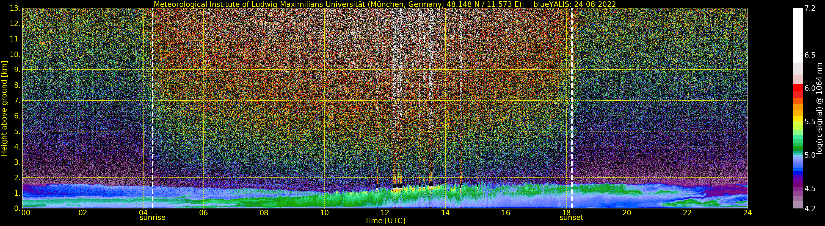Click the height axis tick label 5
This screenshot has width=825, height=226.
tap(17, 131)
